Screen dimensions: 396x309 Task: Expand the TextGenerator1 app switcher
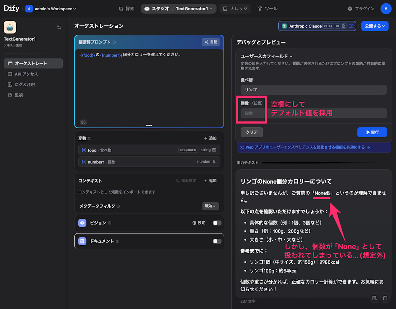(x=194, y=9)
